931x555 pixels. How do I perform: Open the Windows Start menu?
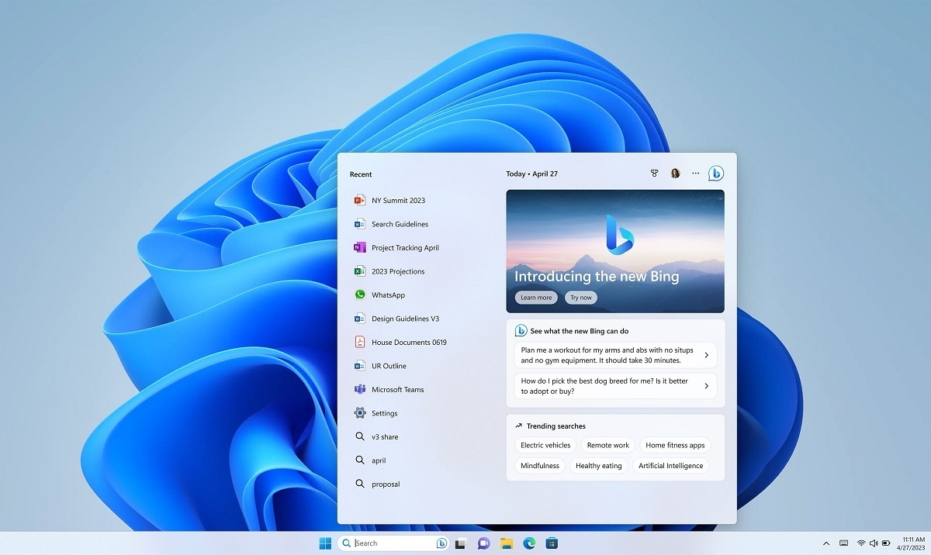click(325, 543)
